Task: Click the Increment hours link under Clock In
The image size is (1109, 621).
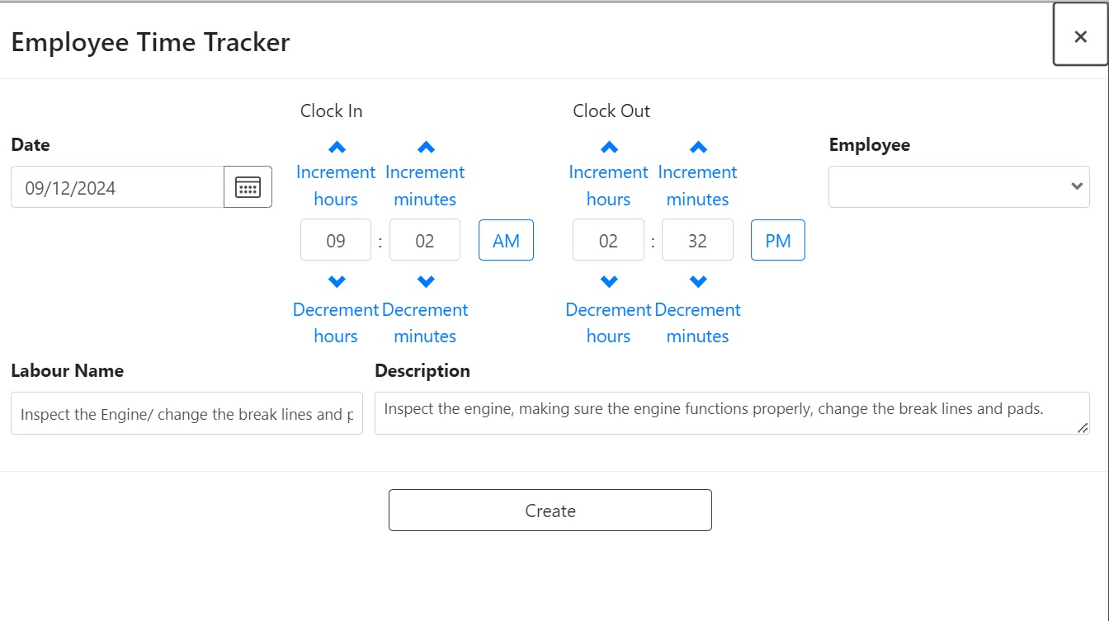Action: point(336,185)
